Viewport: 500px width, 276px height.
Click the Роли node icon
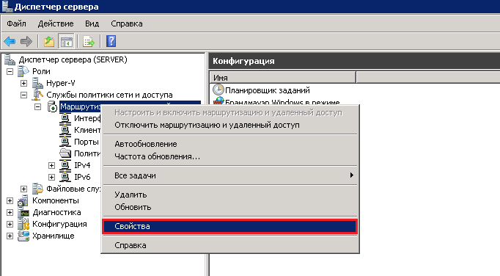[23, 71]
